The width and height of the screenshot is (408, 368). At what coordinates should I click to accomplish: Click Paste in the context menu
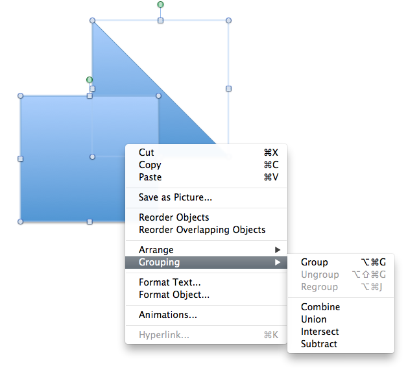pos(150,177)
